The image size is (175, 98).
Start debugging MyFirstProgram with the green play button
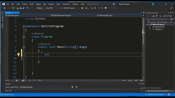click(x=62, y=8)
